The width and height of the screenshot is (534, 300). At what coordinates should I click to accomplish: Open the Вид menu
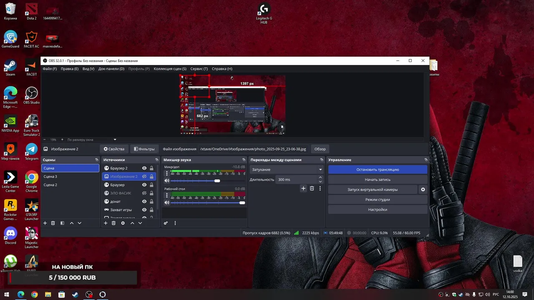click(x=88, y=69)
